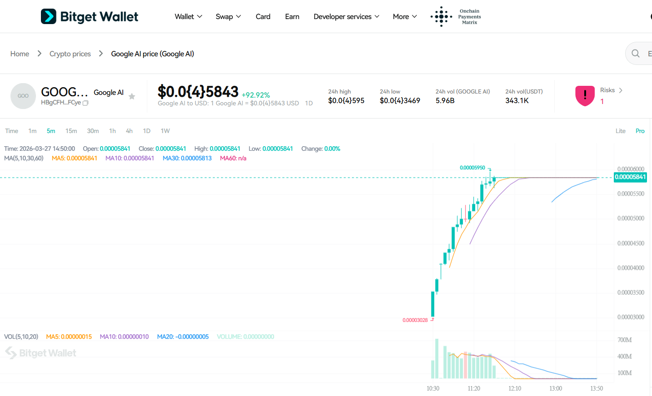The width and height of the screenshot is (652, 396).
Task: Click the dark circular icon top-right corner
Action: click(650, 16)
